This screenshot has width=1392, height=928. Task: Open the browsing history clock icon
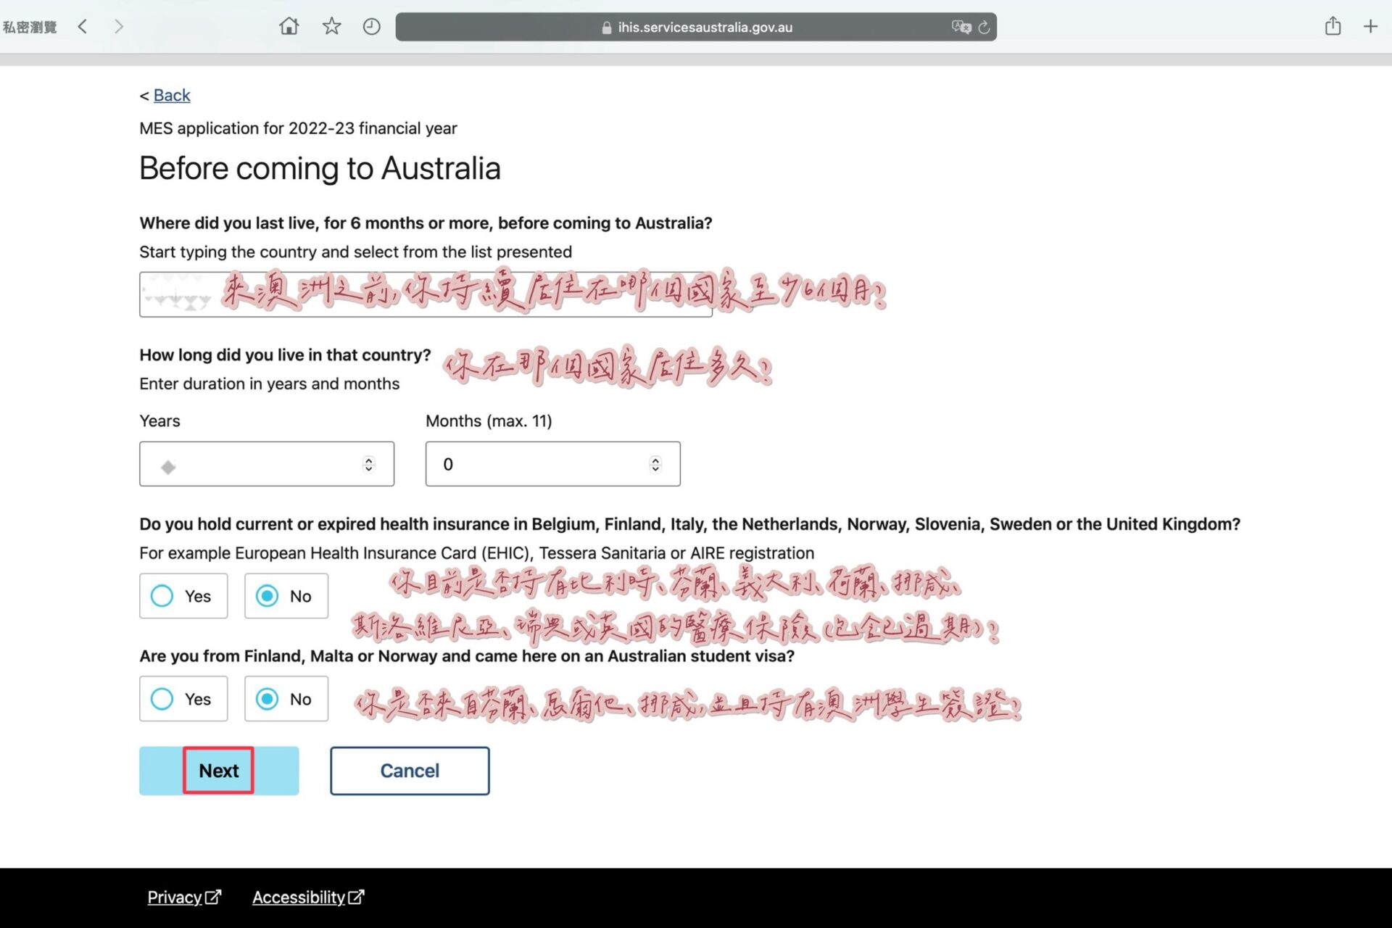(371, 27)
